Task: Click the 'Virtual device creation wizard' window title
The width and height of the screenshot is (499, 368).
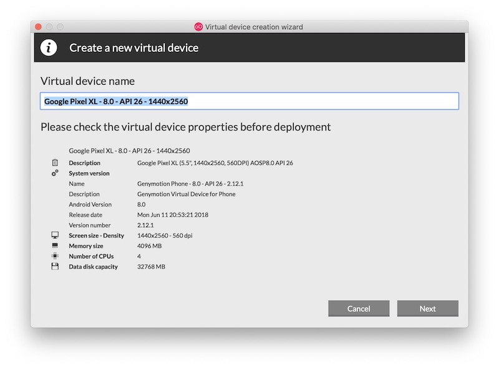Action: tap(254, 27)
